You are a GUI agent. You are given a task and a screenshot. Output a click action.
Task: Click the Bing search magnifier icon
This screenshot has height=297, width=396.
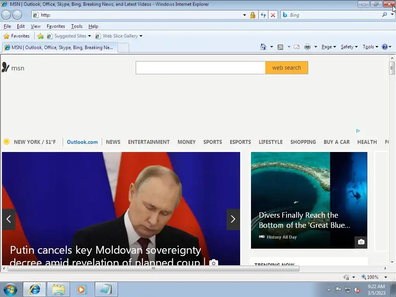point(384,15)
